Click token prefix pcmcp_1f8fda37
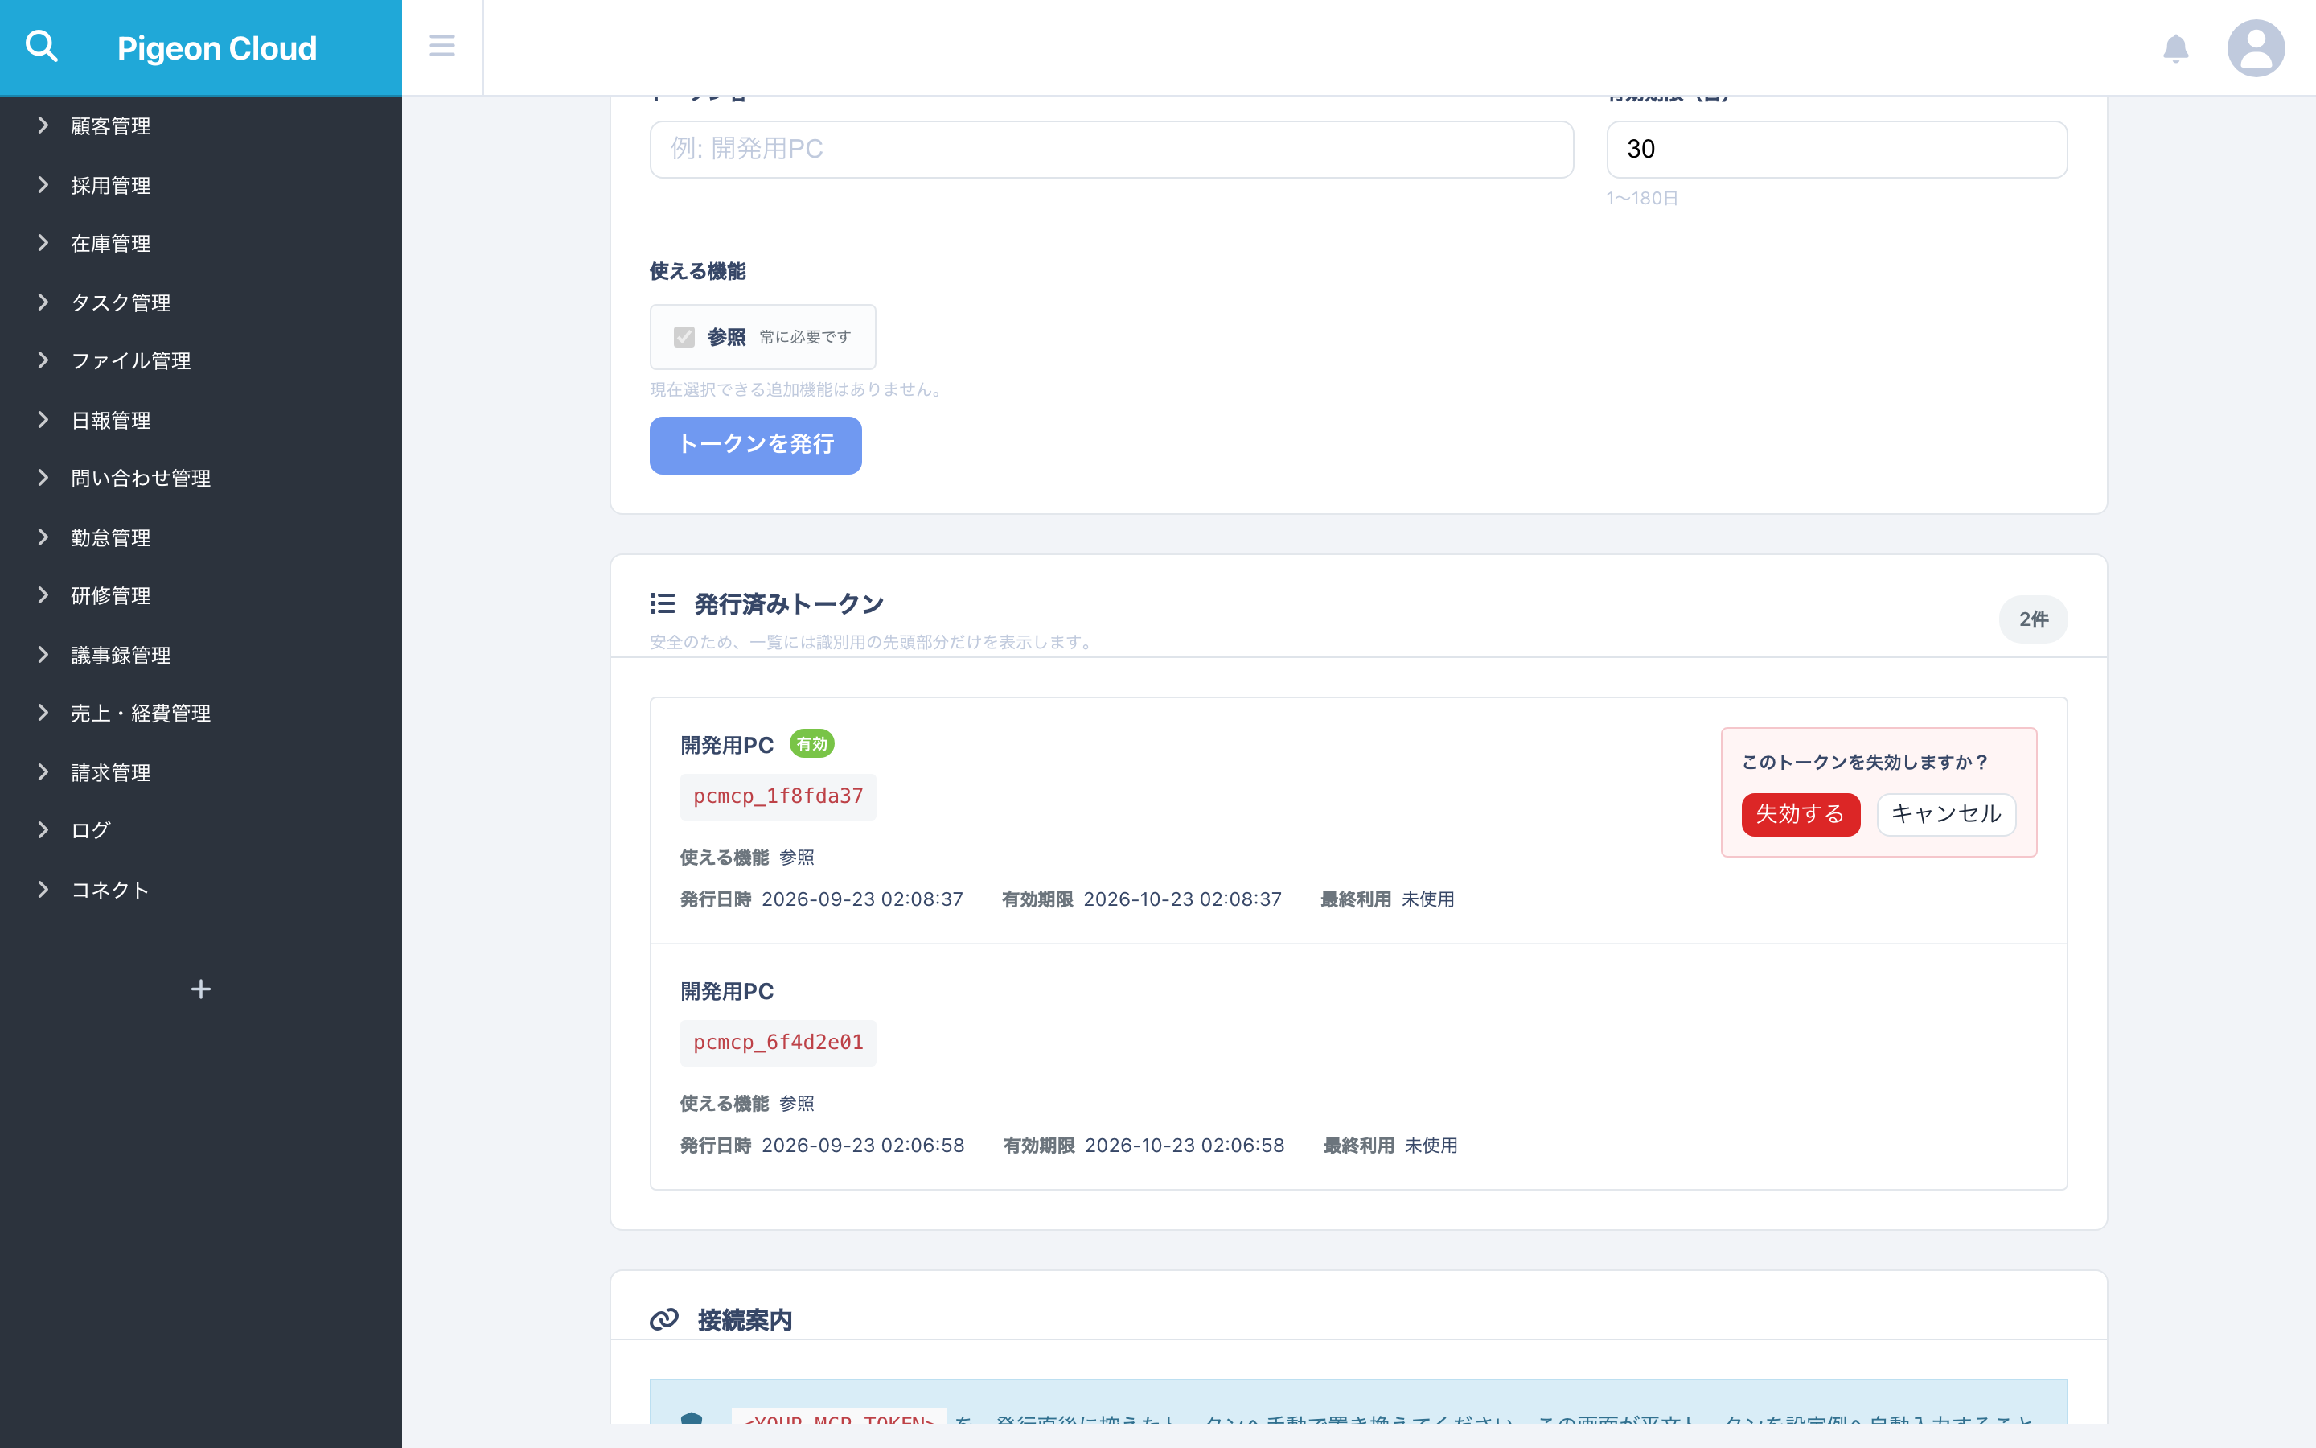Image resolution: width=2316 pixels, height=1448 pixels. 778,796
